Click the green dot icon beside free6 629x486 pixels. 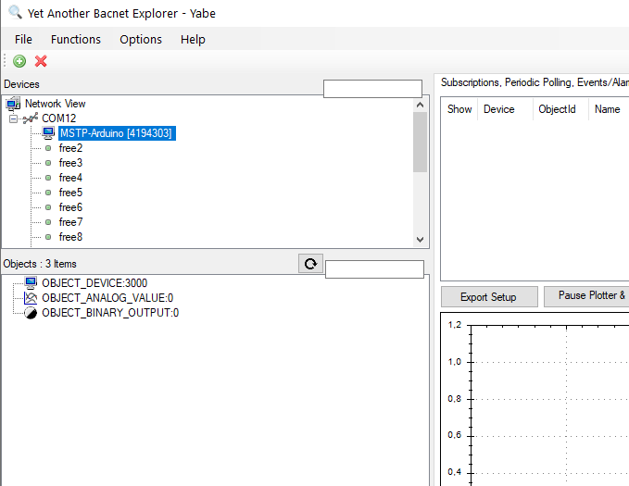click(x=48, y=207)
